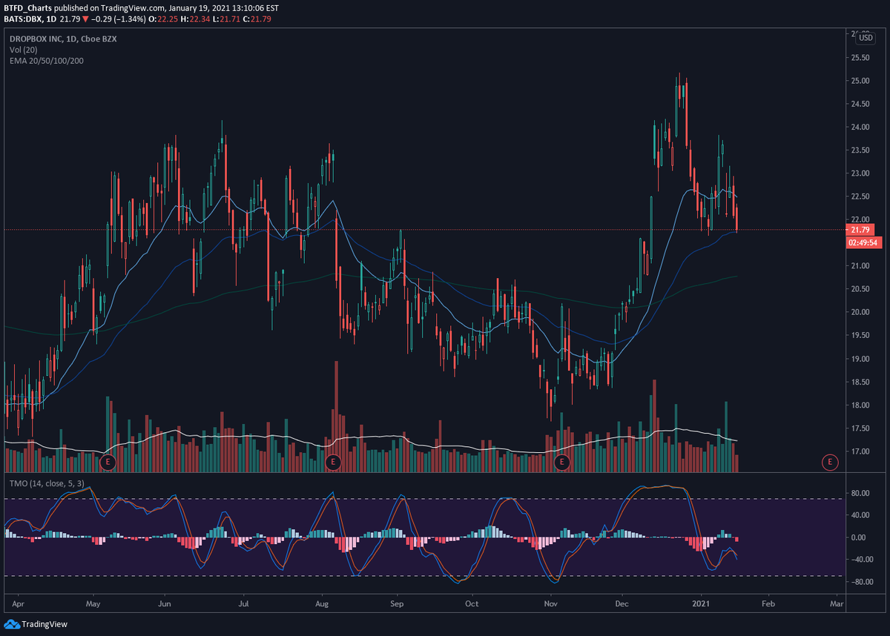Click the Feb label on time axis

(768, 605)
